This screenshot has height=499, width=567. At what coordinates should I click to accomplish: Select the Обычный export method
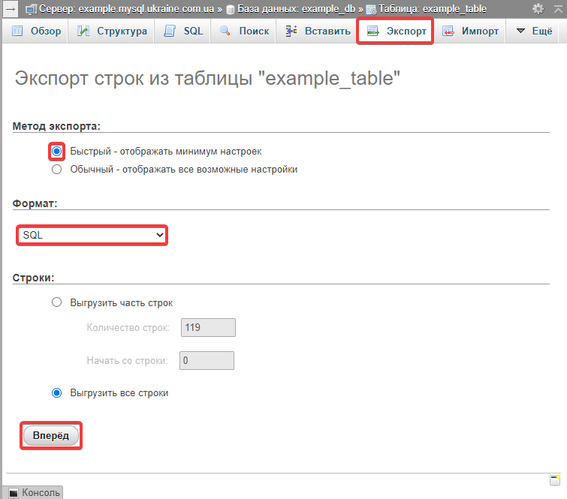click(56, 170)
